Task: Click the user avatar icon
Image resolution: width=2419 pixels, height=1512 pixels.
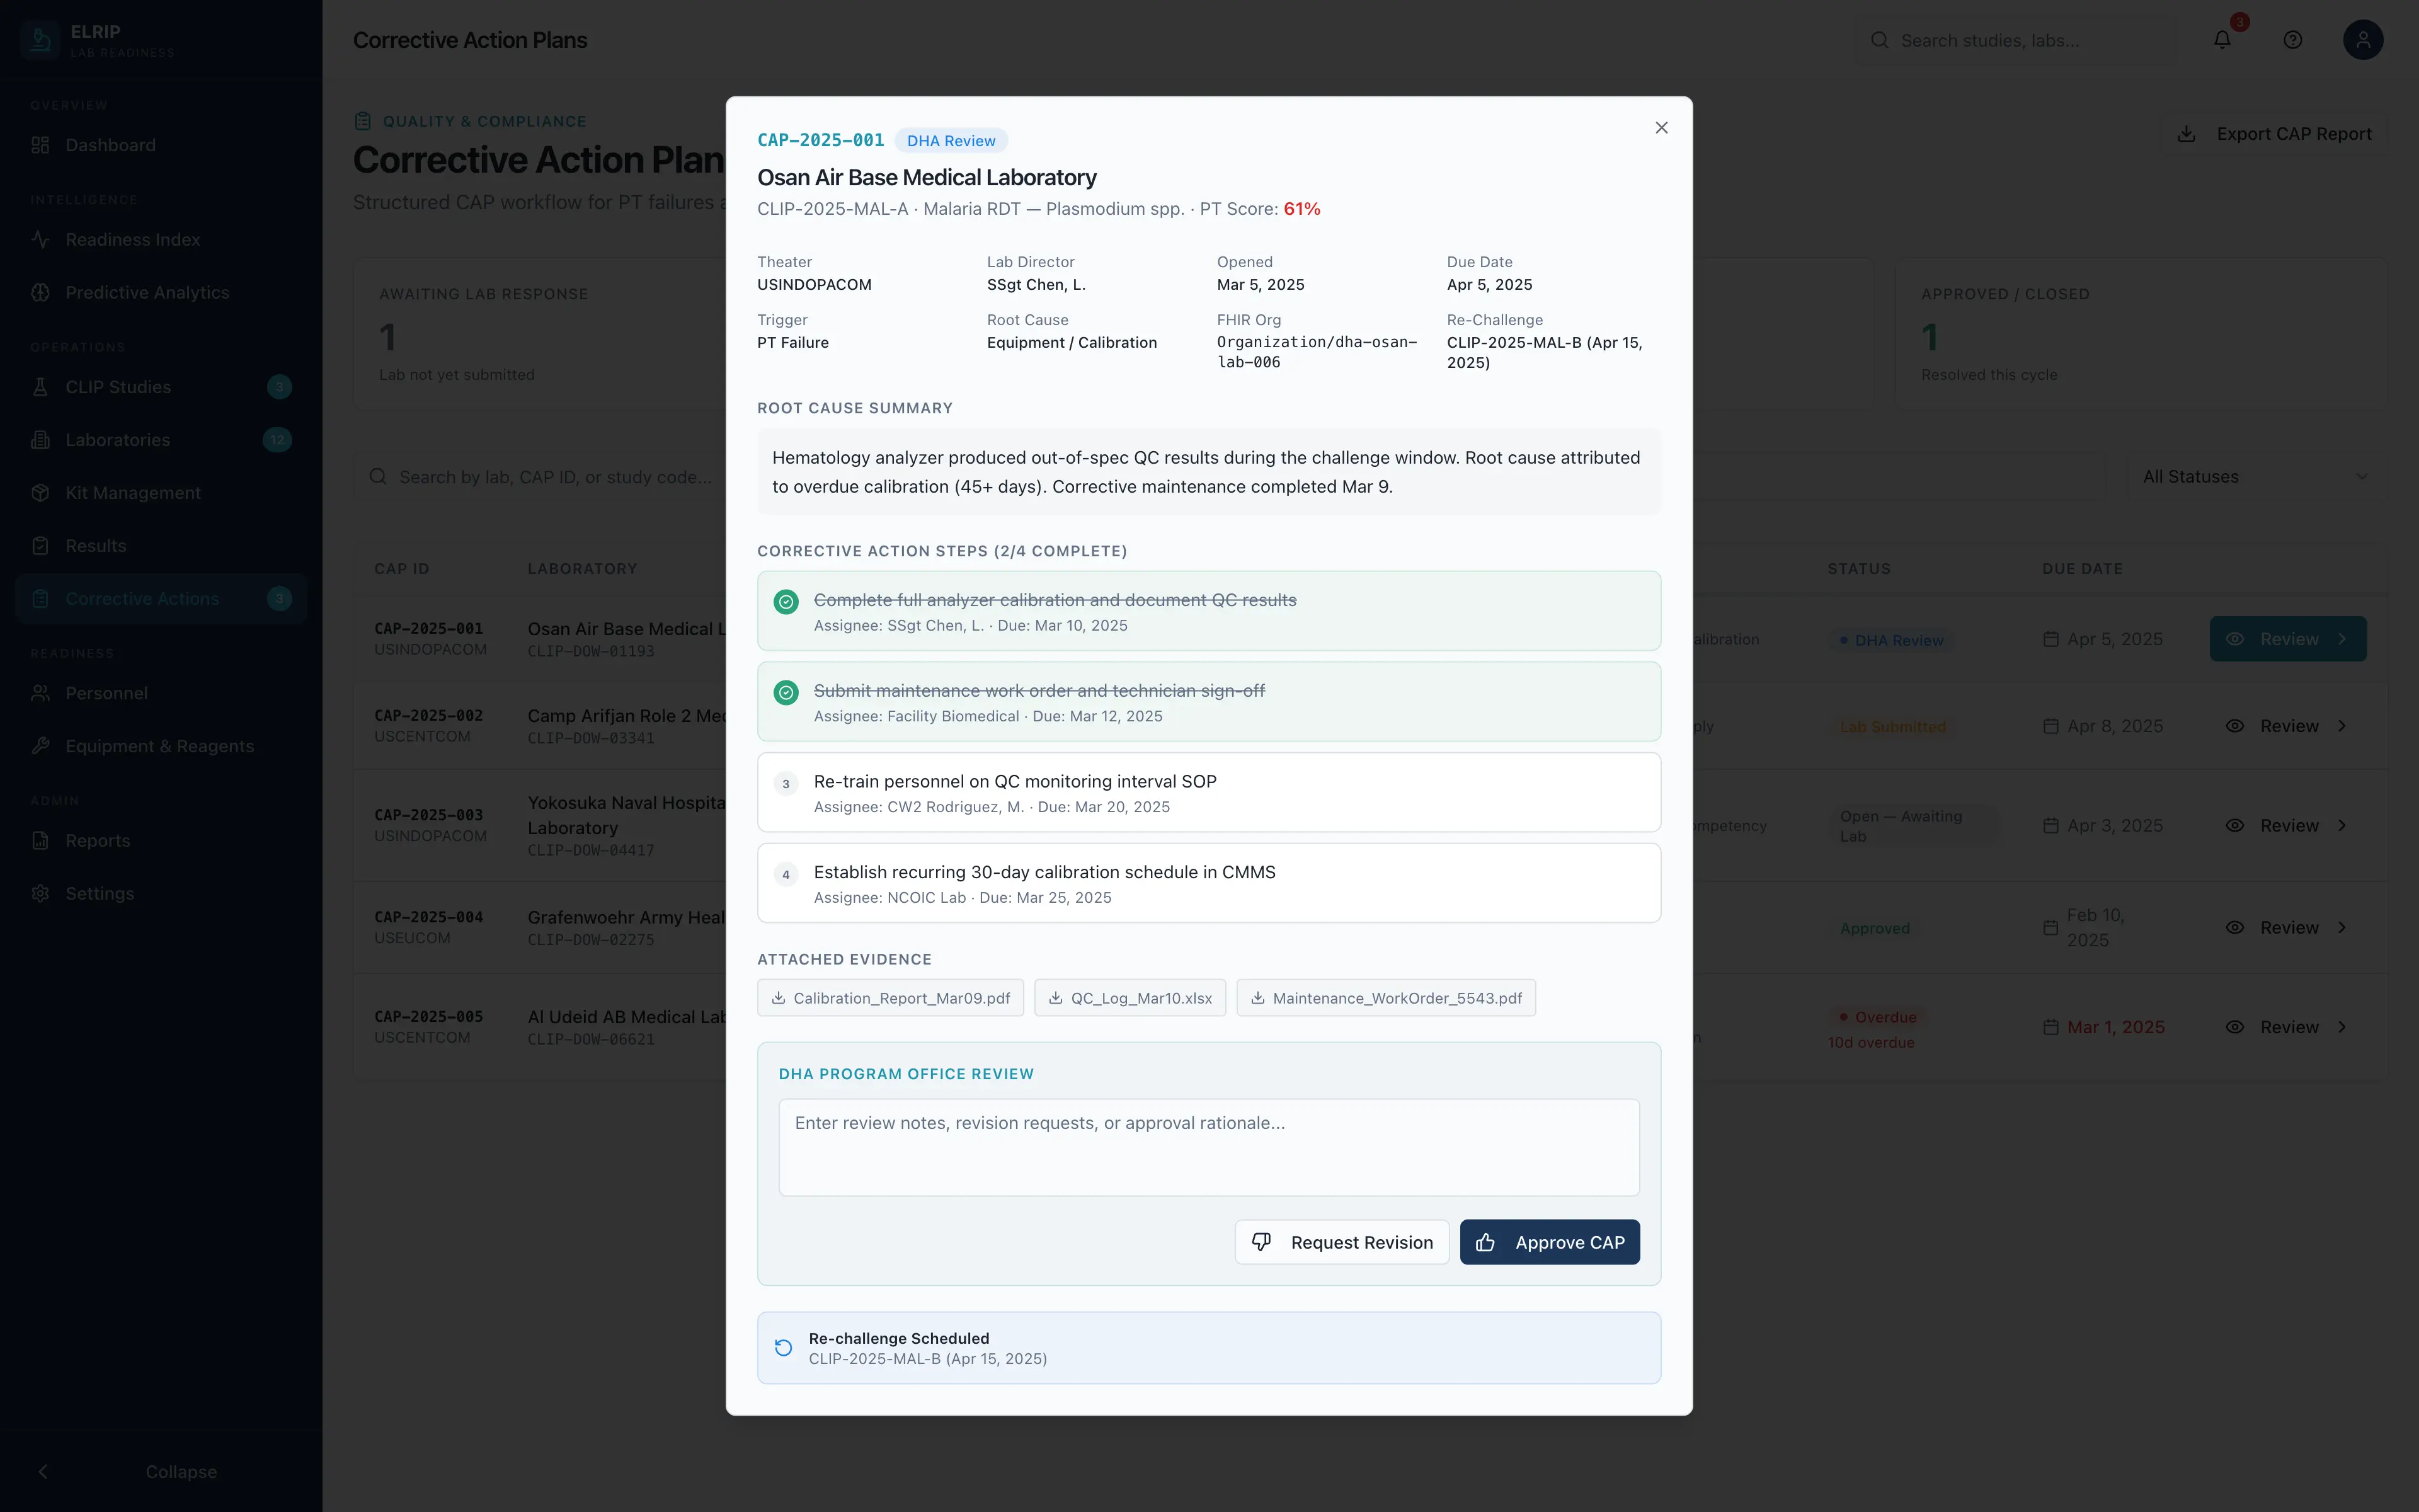Action: pyautogui.click(x=2362, y=40)
